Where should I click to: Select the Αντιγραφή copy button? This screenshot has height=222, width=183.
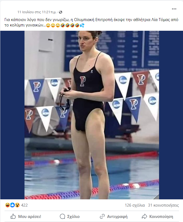[x=114, y=217]
